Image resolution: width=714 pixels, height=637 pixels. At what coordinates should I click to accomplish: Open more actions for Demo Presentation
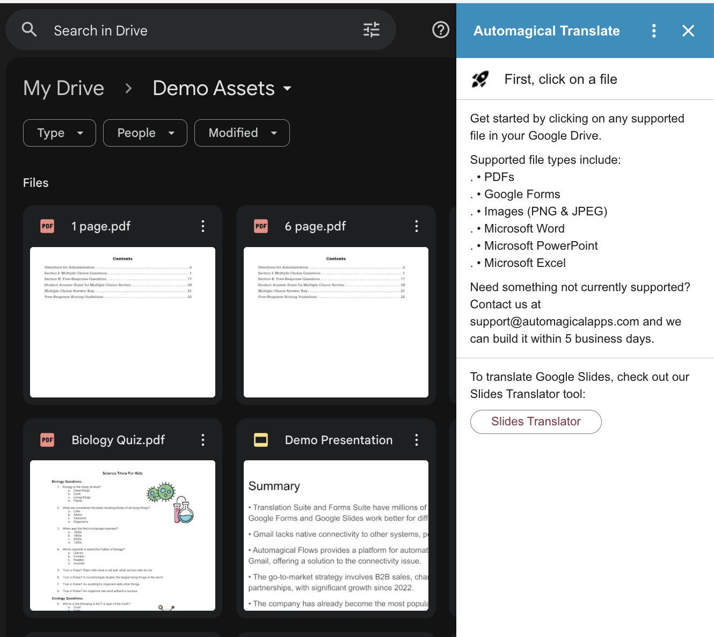416,440
